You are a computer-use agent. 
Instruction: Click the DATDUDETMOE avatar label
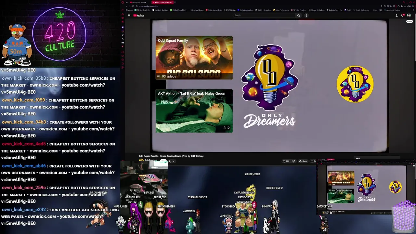coord(324,206)
